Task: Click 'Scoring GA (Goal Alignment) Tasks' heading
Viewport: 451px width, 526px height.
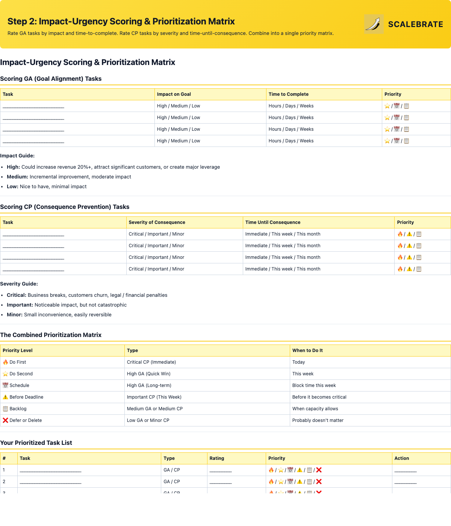Action: [x=51, y=79]
